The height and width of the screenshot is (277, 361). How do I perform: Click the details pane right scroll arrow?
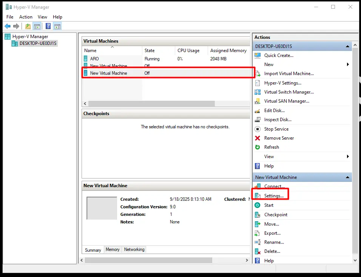pyautogui.click(x=247, y=260)
